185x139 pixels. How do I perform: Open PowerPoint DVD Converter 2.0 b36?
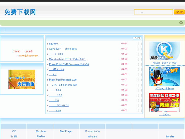point(69,64)
